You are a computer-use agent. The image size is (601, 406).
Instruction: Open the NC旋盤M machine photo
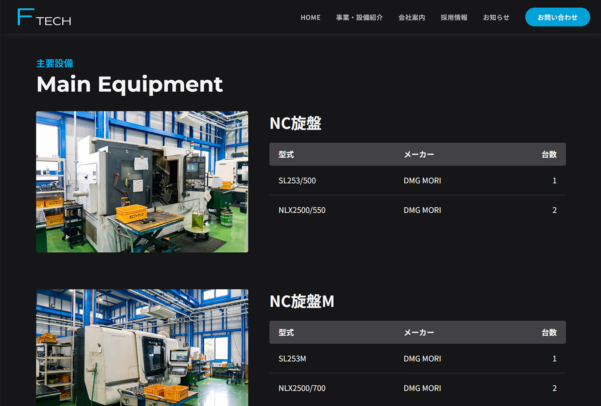[142, 347]
